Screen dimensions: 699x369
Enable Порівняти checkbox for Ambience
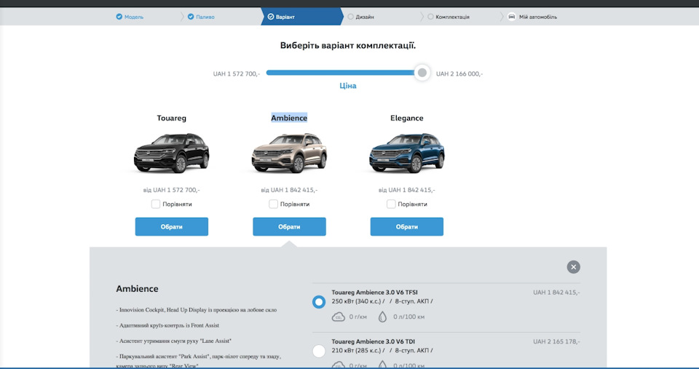tap(273, 204)
